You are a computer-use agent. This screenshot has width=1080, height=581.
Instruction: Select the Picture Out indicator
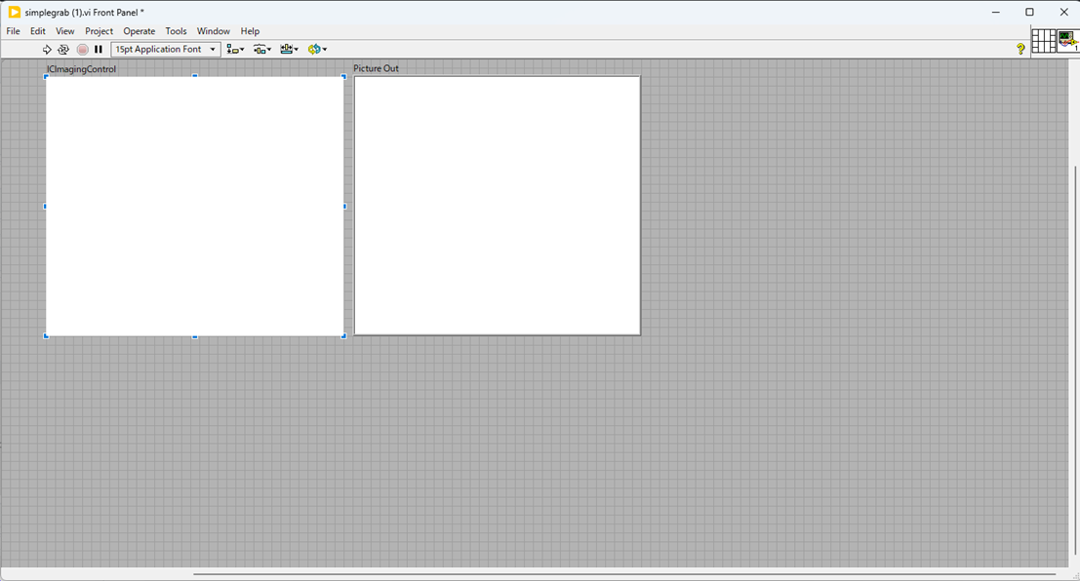[497, 206]
